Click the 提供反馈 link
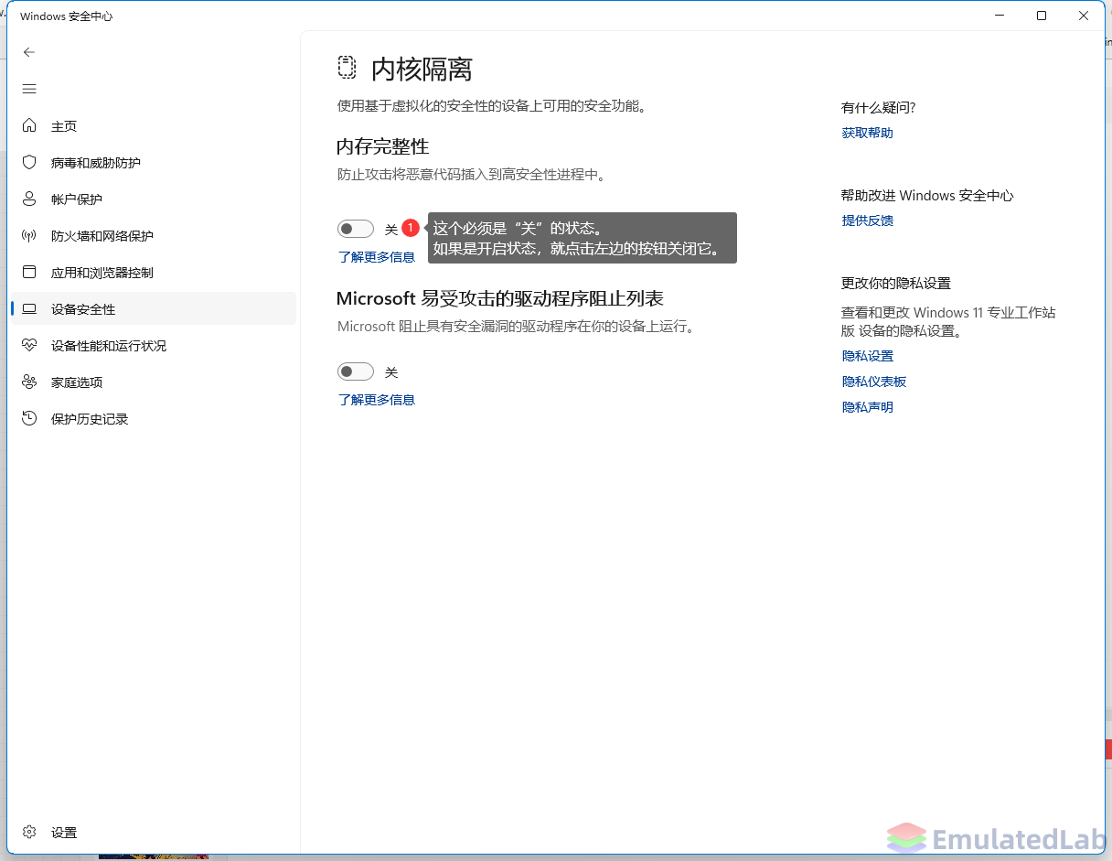This screenshot has height=861, width=1112. tap(867, 221)
